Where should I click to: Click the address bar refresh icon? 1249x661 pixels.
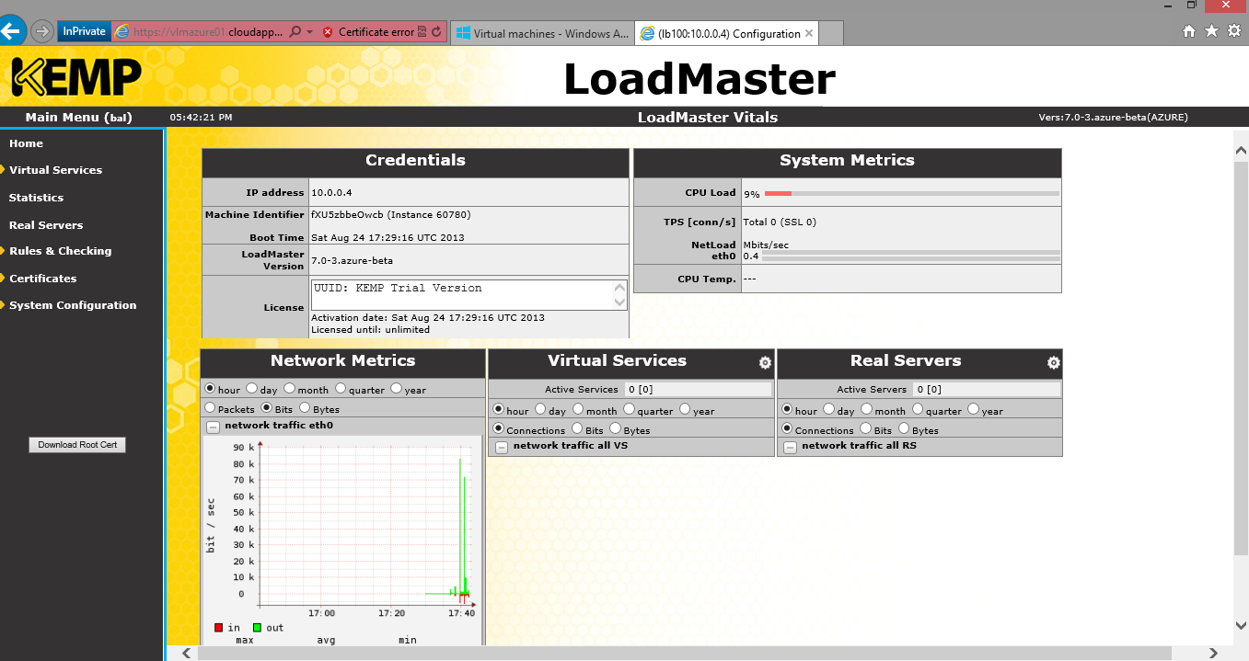[436, 32]
